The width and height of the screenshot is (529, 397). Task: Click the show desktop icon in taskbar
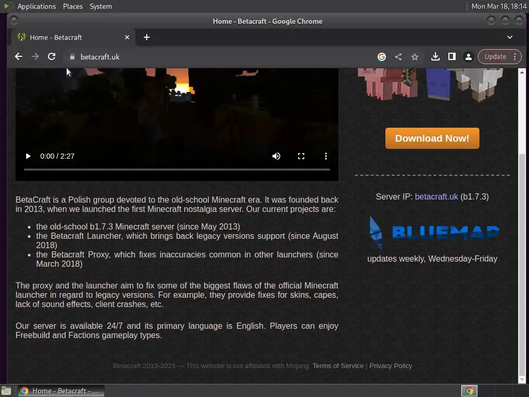coord(6,391)
